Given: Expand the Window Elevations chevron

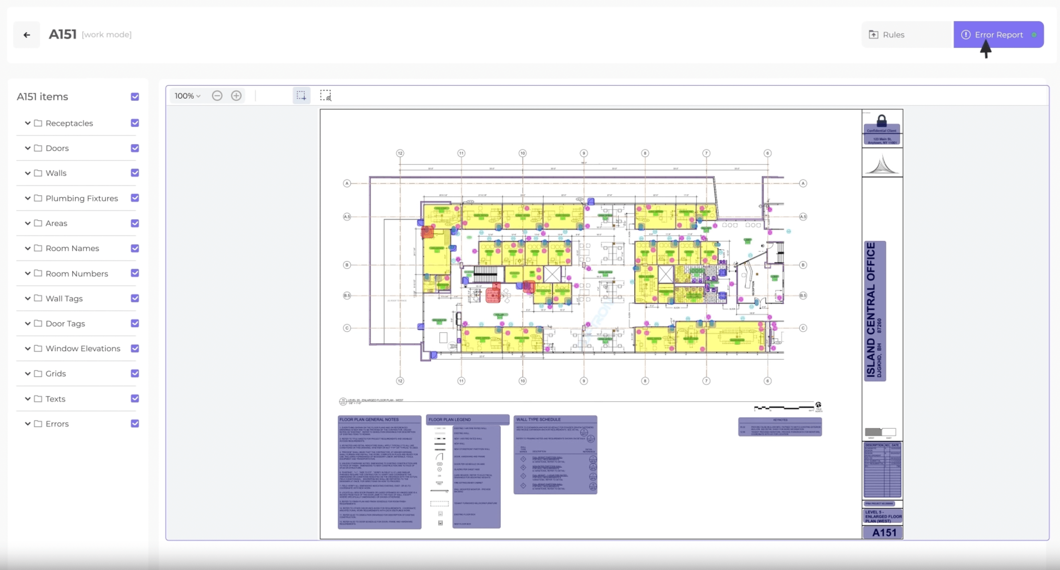Looking at the screenshot, I should pyautogui.click(x=27, y=348).
